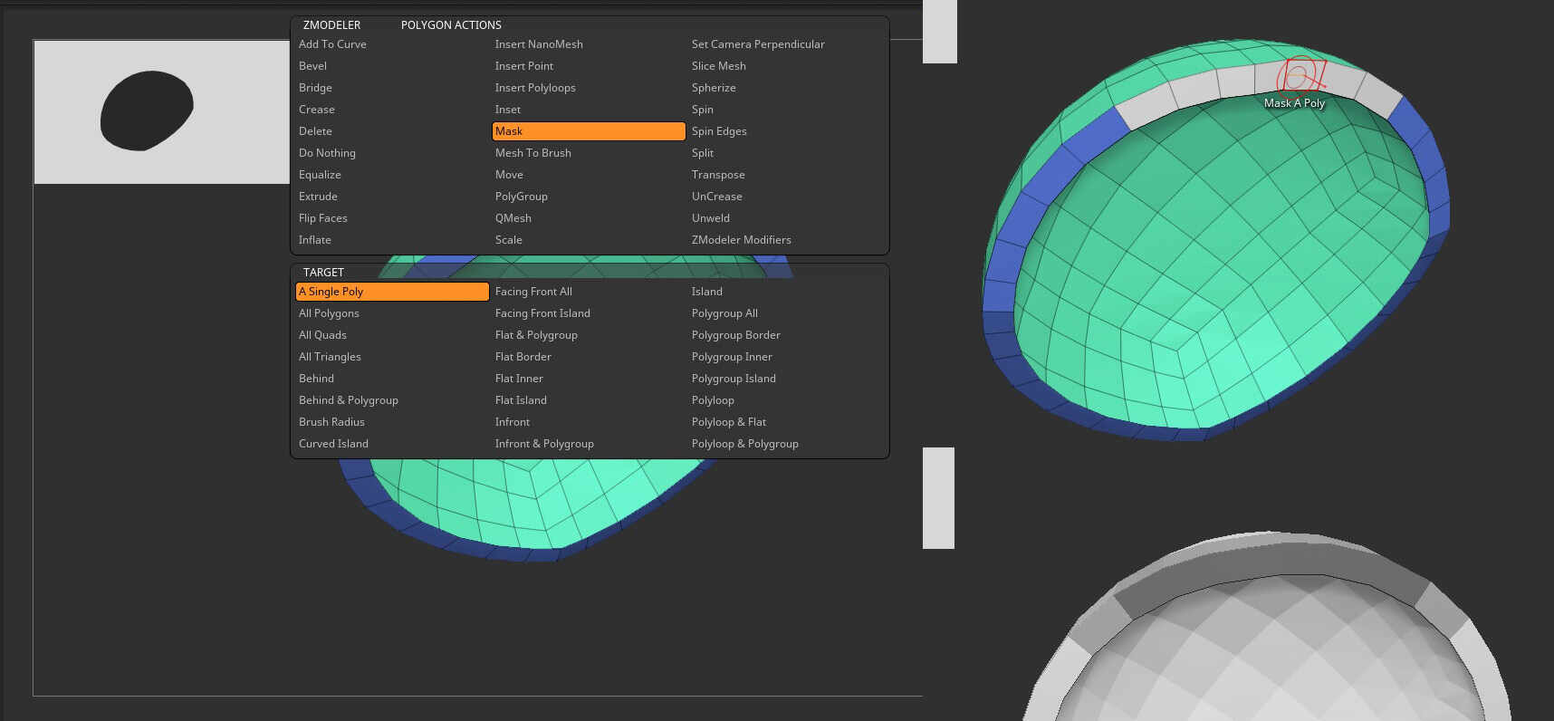Set target to All Polygons
Screen dimensions: 1554x721
(x=329, y=313)
